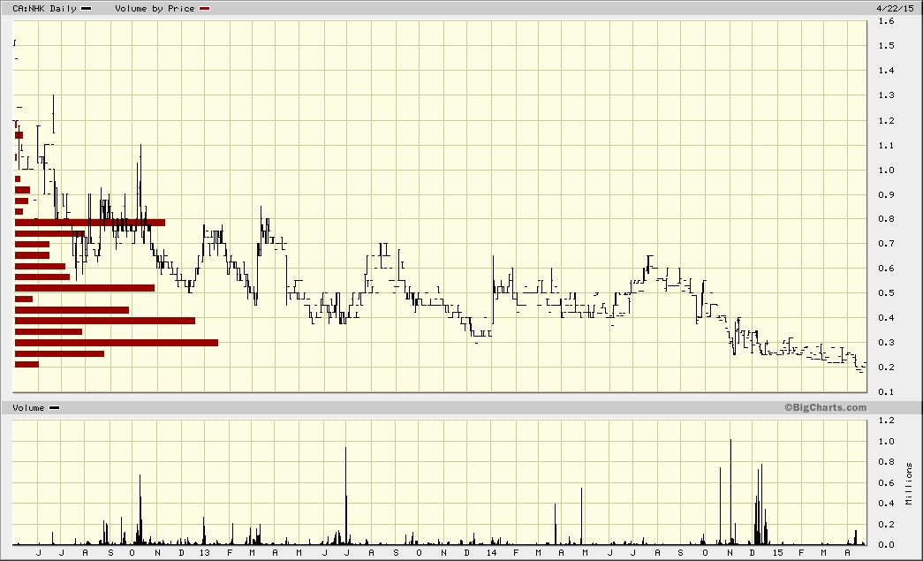Click the red swatch beside Volume by Price
This screenshot has width=923, height=561.
point(205,8)
